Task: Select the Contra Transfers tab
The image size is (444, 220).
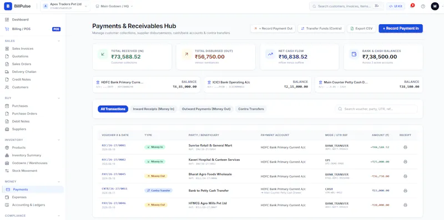Action: [251, 109]
